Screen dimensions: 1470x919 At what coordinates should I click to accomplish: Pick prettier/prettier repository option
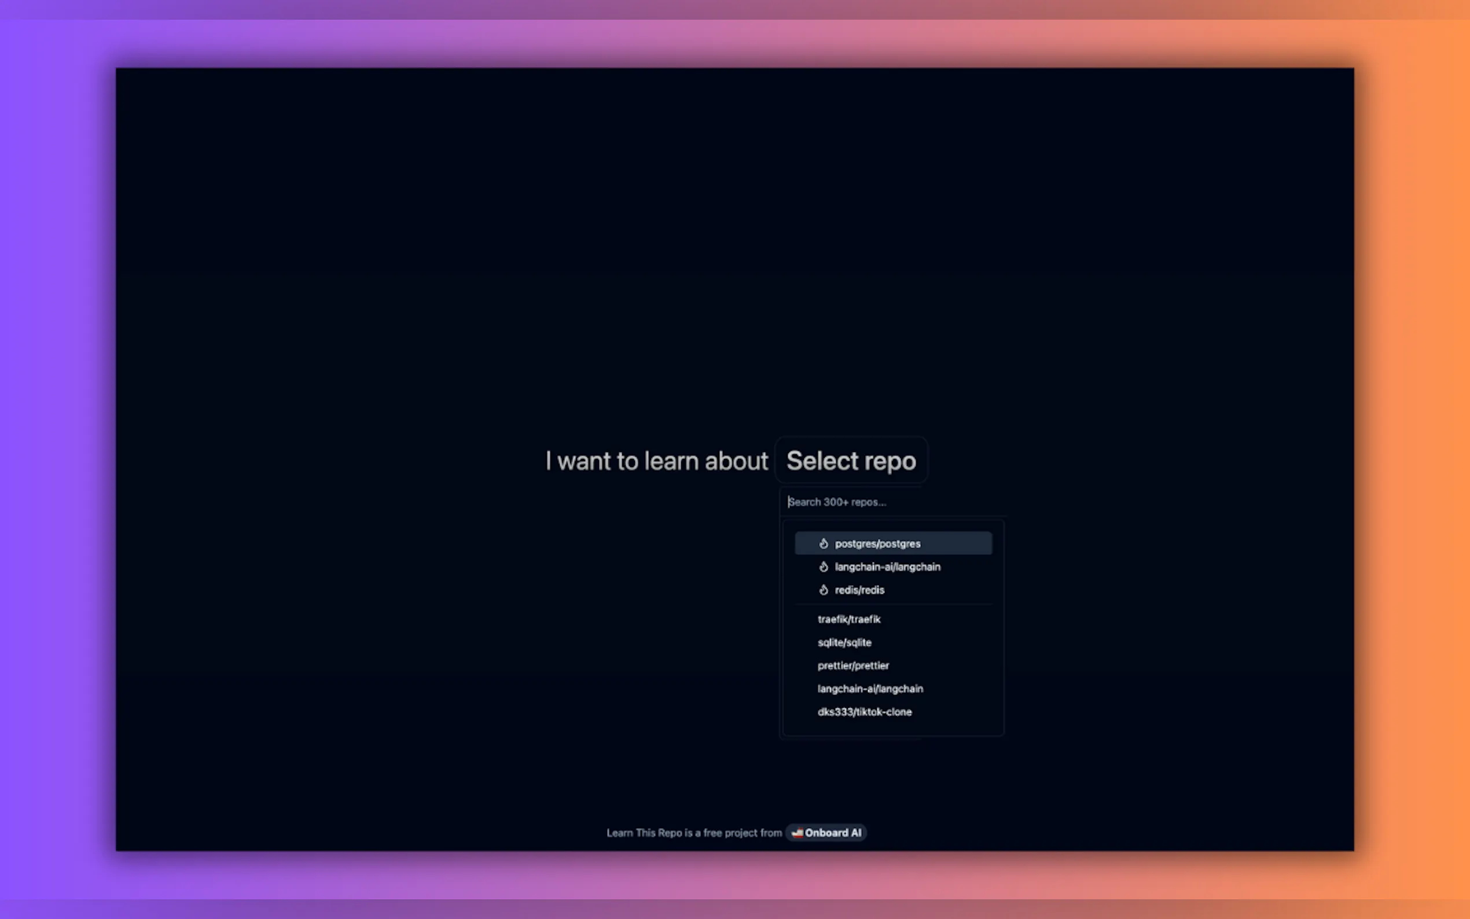click(853, 666)
